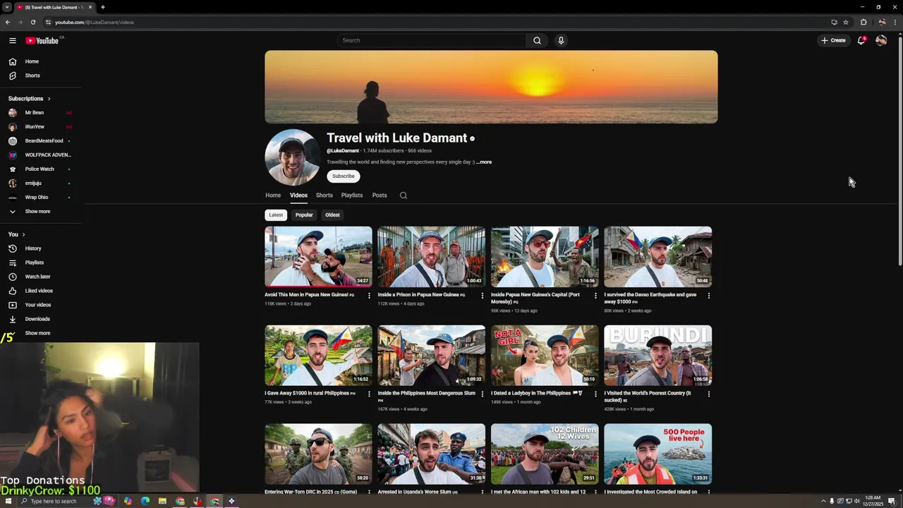Click the YouTube logo

pos(42,40)
